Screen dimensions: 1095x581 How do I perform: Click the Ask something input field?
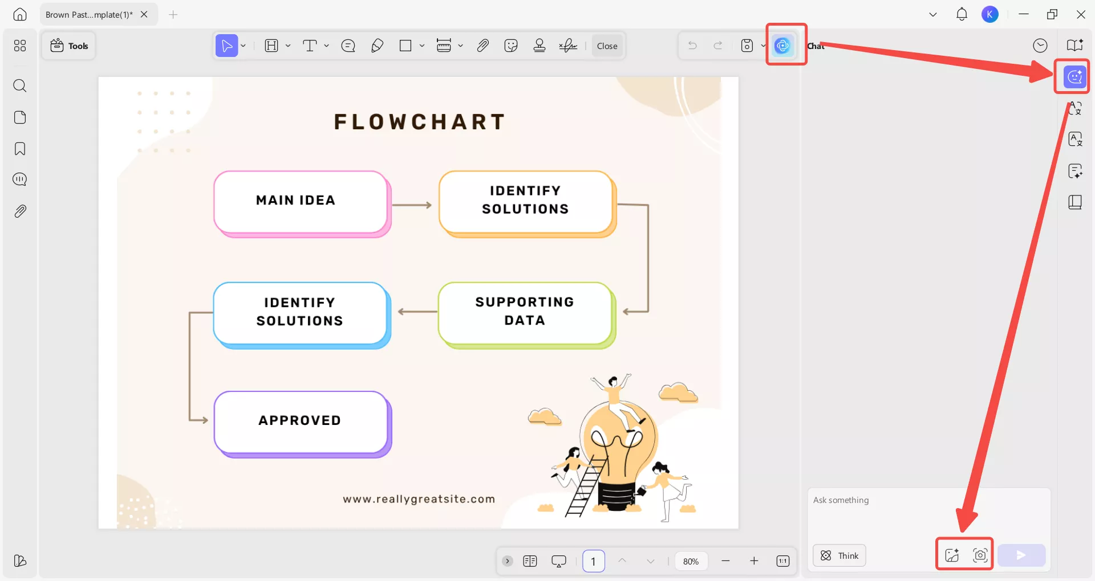pyautogui.click(x=928, y=513)
